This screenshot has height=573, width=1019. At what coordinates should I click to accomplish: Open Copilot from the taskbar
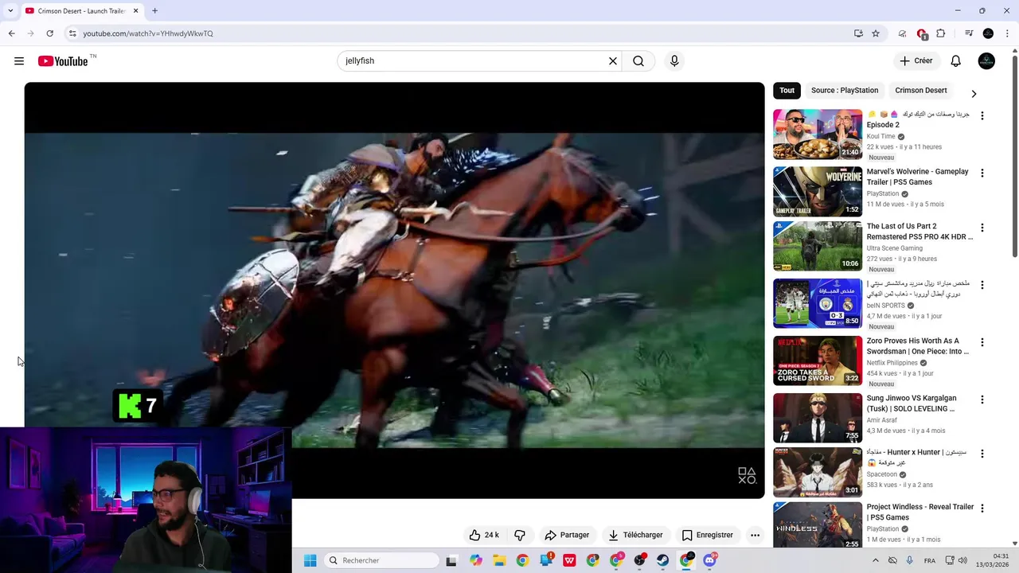coord(475,560)
